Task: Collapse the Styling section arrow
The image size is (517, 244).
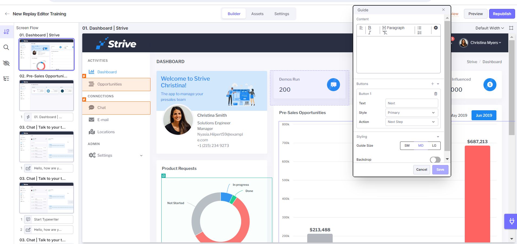Action: [x=438, y=137]
